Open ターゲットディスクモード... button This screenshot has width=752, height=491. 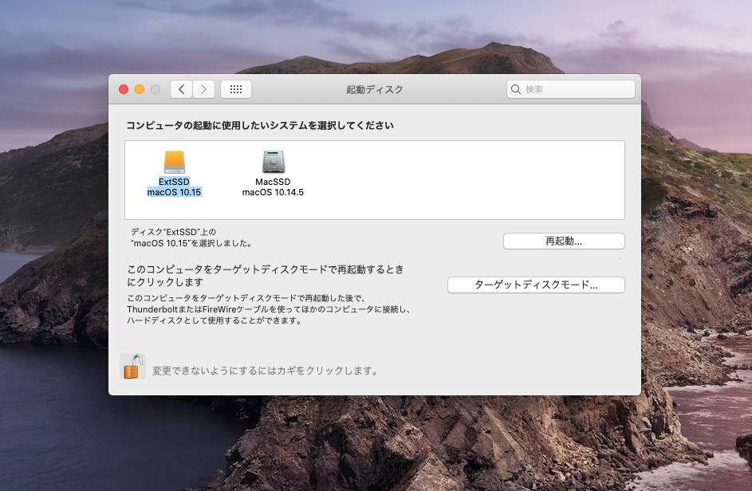pos(536,285)
